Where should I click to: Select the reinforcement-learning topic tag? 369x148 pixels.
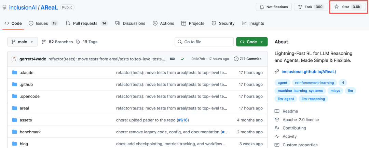click(x=314, y=83)
